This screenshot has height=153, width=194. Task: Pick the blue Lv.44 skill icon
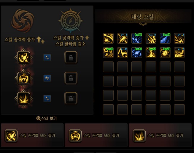point(136,53)
